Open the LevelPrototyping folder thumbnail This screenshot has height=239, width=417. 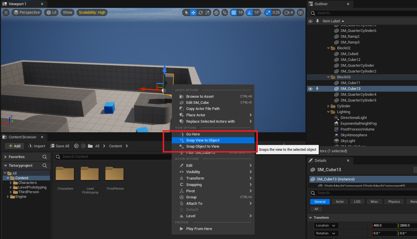tap(90, 173)
